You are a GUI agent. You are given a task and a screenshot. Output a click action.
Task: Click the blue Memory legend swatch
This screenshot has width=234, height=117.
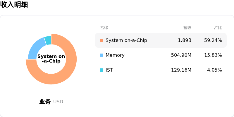pos(101,55)
